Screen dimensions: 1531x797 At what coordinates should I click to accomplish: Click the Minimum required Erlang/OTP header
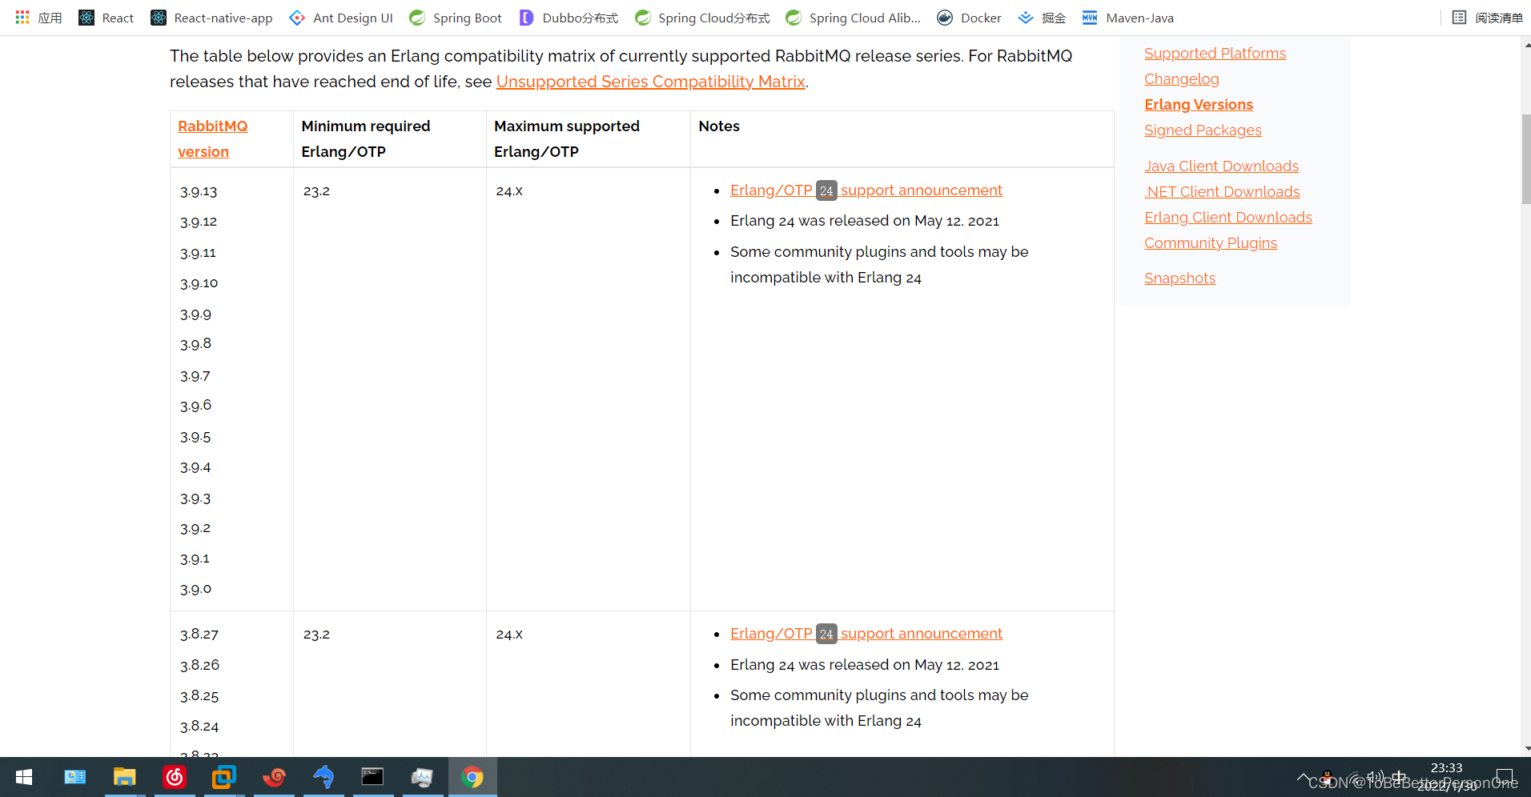pyautogui.click(x=366, y=139)
